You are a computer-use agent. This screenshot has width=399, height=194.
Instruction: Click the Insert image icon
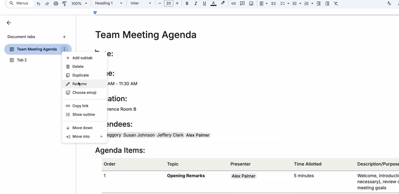click(251, 4)
